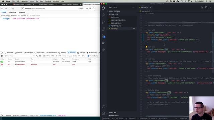Viewport: 214px width, 120px height.
Task: Click the master branch in status bar
Action: (x=106, y=119)
